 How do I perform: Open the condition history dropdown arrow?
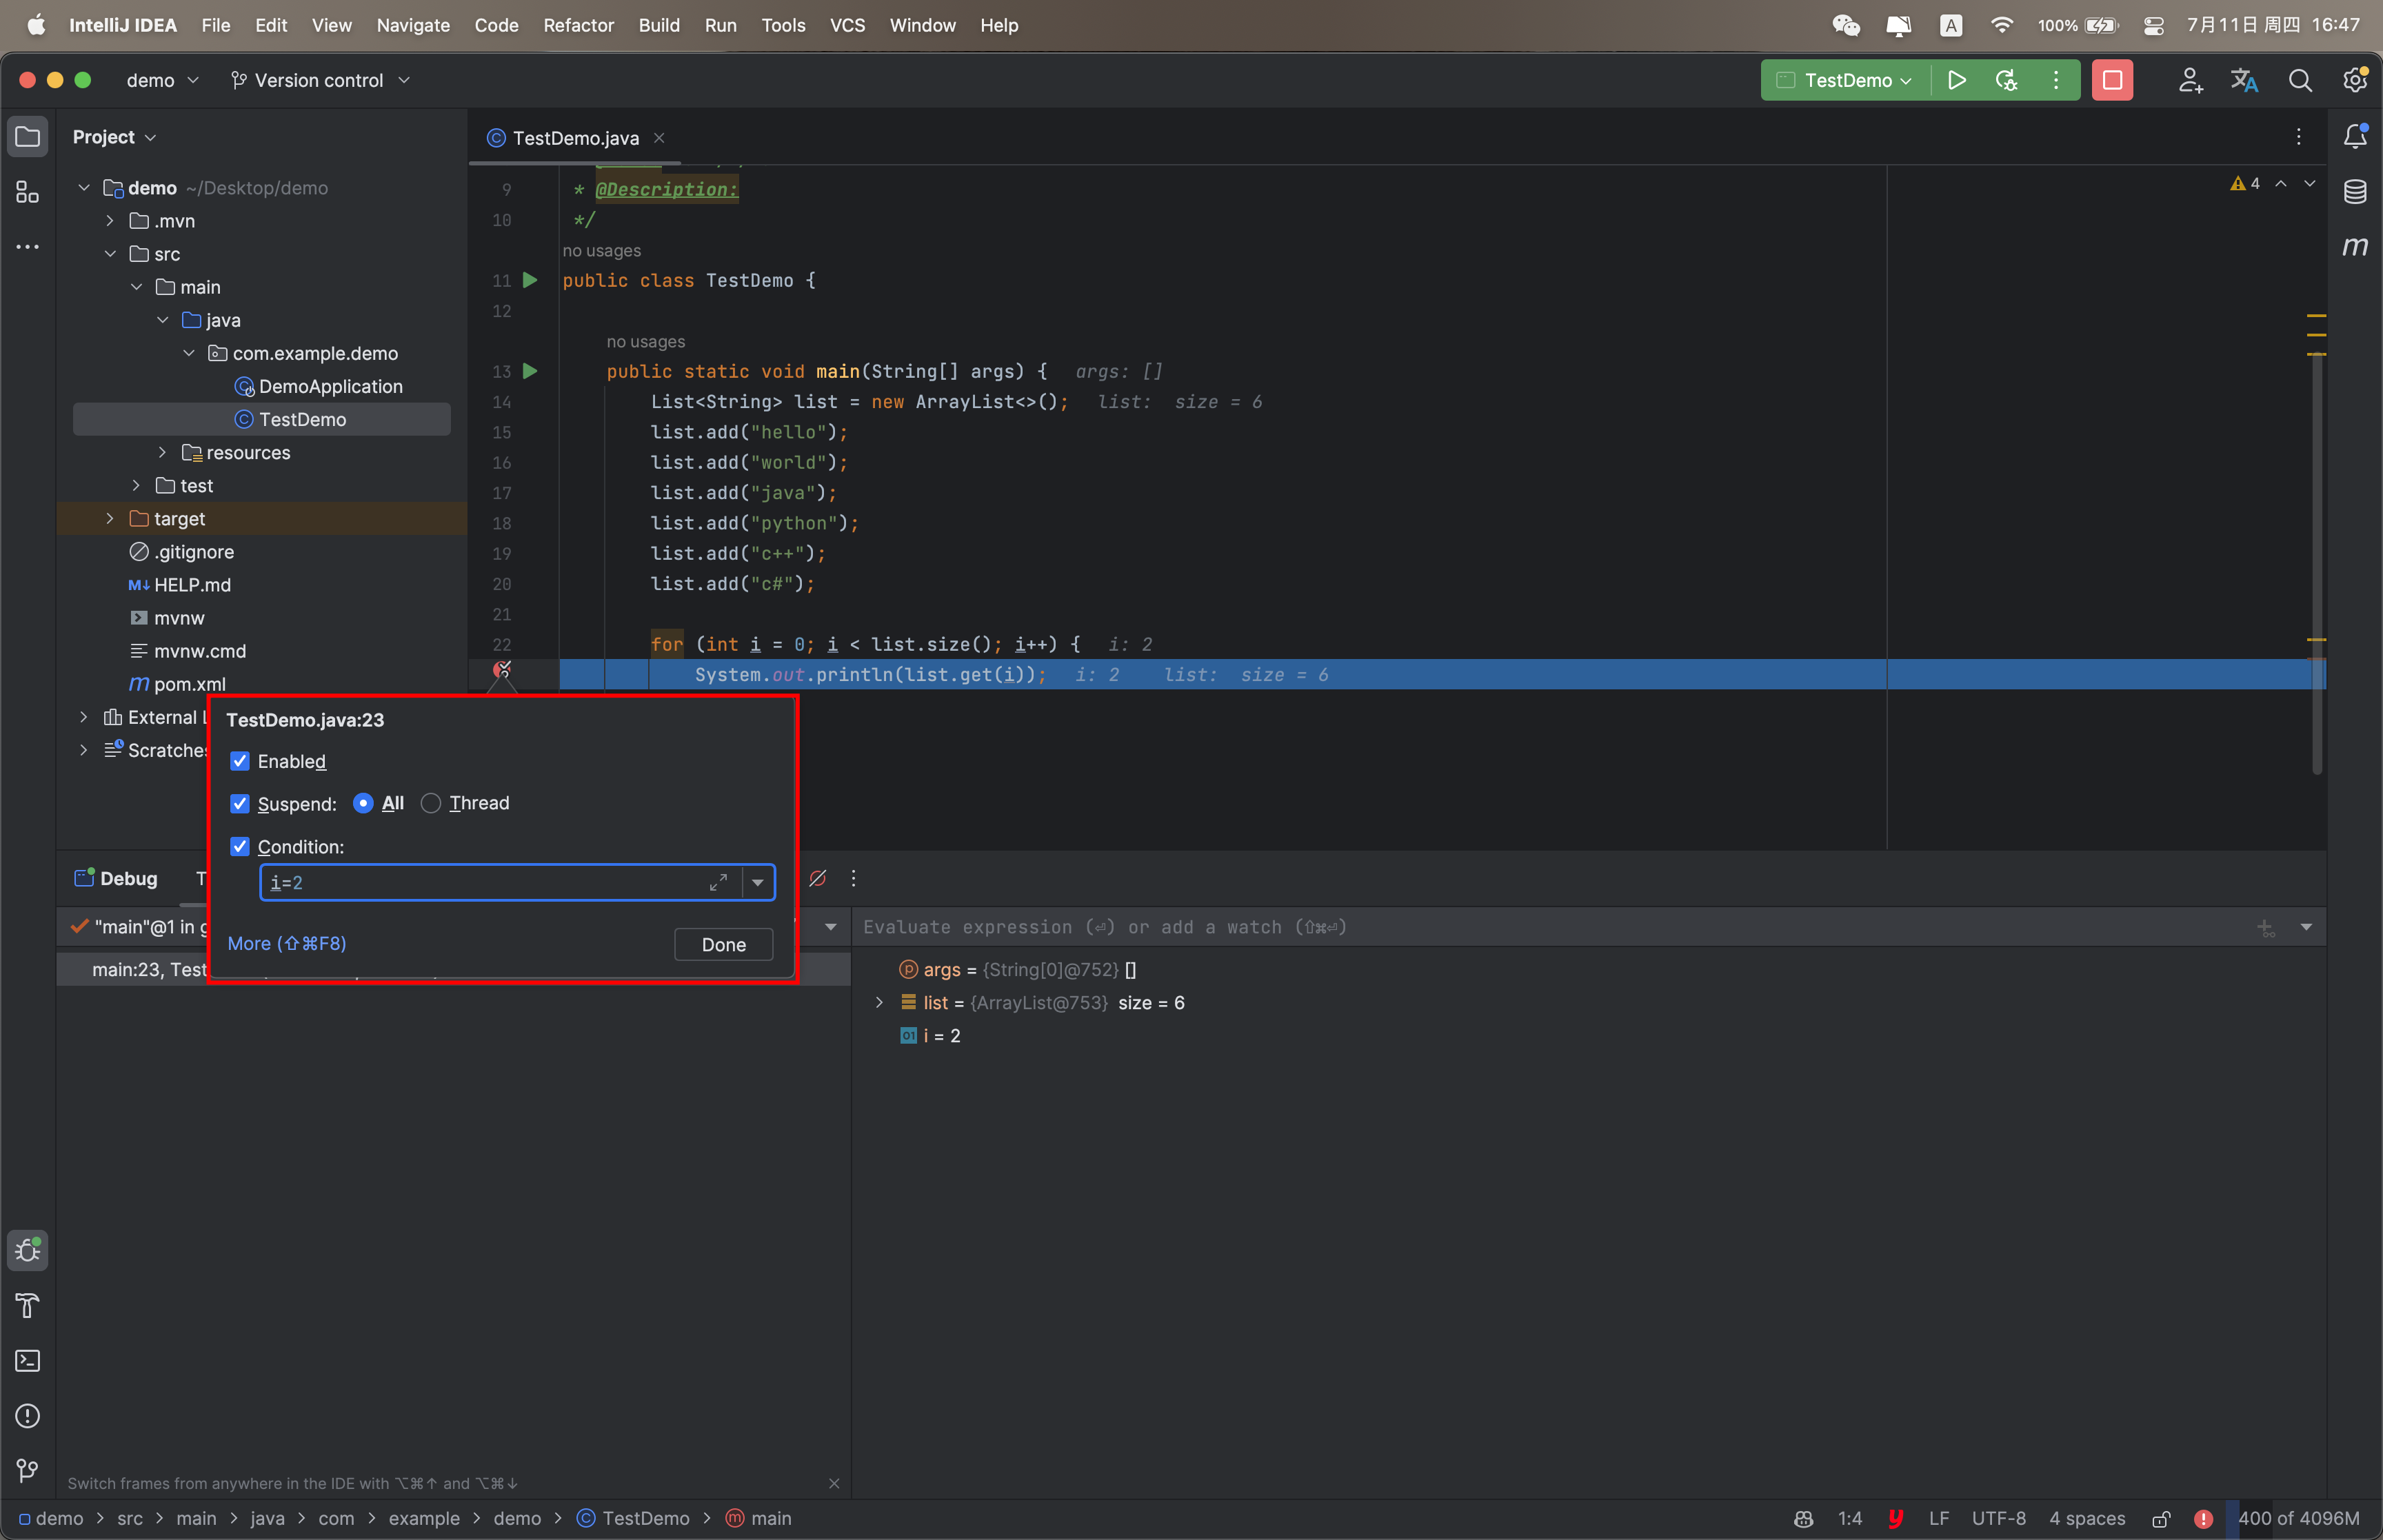758,882
